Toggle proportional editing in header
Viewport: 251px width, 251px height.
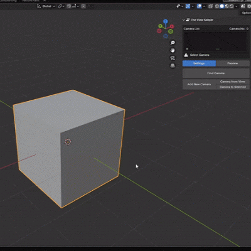(x=83, y=6)
